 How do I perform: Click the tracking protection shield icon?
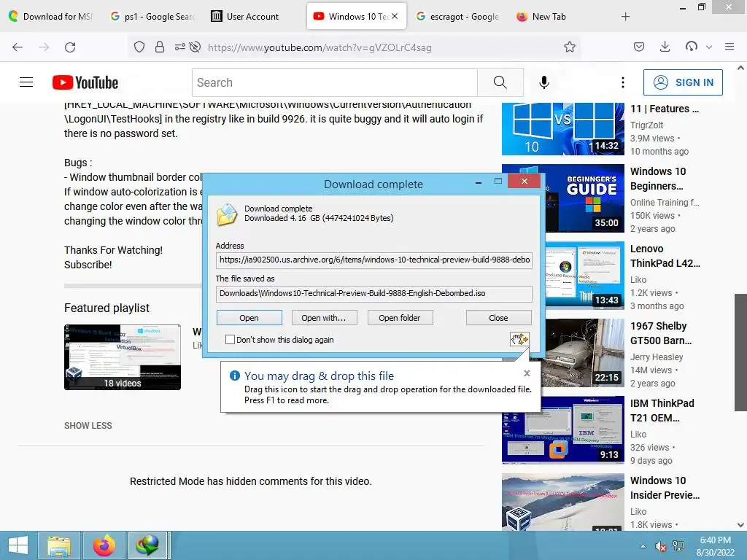[x=139, y=47]
